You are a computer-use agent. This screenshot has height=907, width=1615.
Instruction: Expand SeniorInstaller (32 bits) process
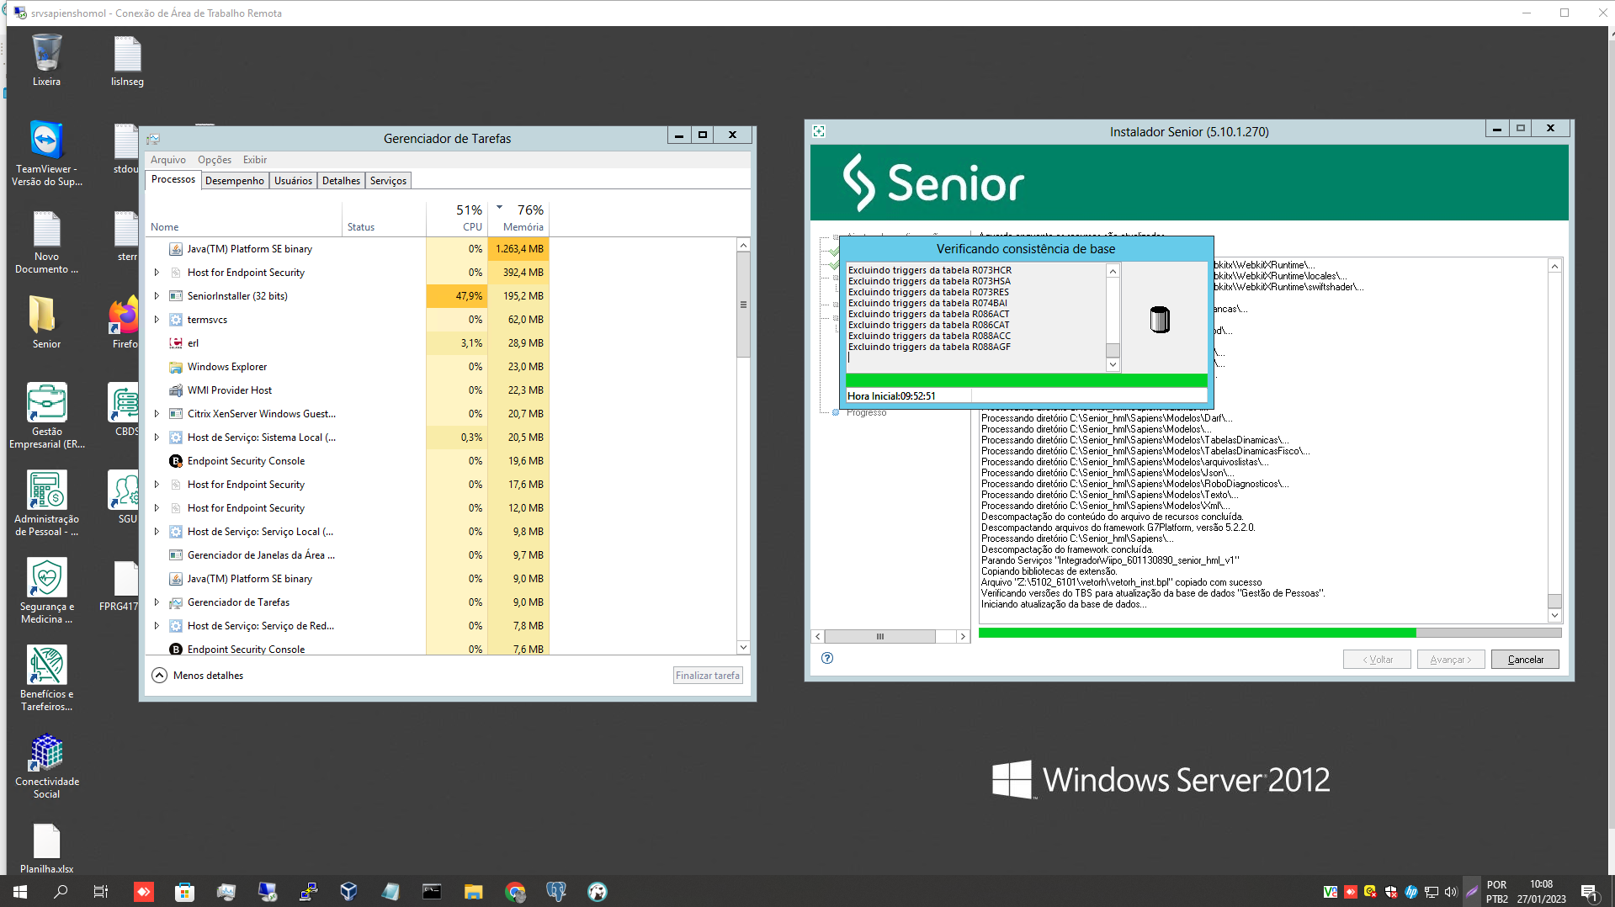pyautogui.click(x=157, y=296)
